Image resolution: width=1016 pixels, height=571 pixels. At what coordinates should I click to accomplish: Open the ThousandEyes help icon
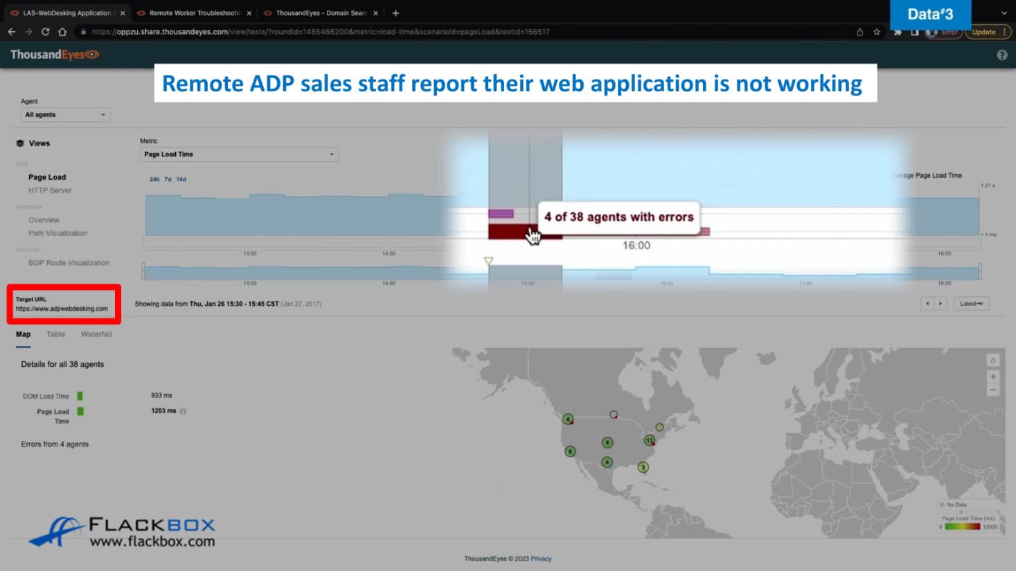pos(1001,55)
